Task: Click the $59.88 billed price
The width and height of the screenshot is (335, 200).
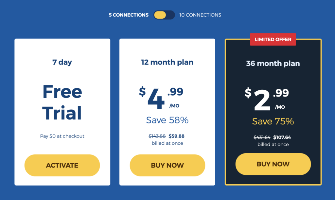Action: 176,136
